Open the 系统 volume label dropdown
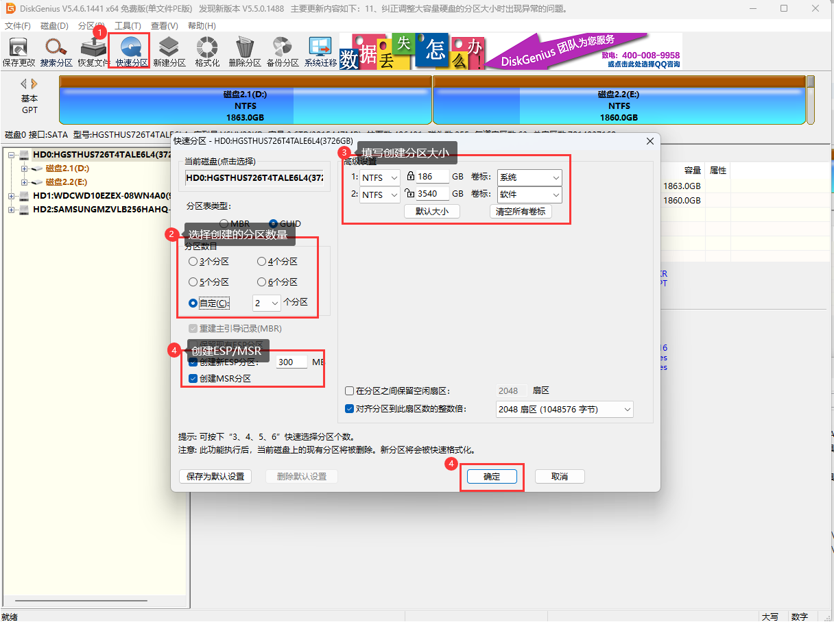This screenshot has width=834, height=622. point(529,177)
